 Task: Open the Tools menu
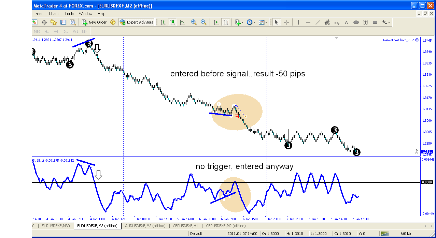69,14
